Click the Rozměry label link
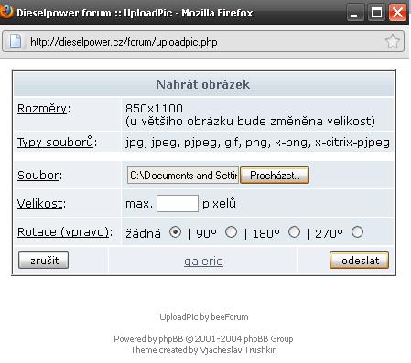Image resolution: width=411 pixels, height=363 pixels. [42, 109]
